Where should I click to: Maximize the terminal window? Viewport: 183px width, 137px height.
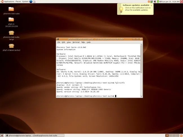pos(137,39)
